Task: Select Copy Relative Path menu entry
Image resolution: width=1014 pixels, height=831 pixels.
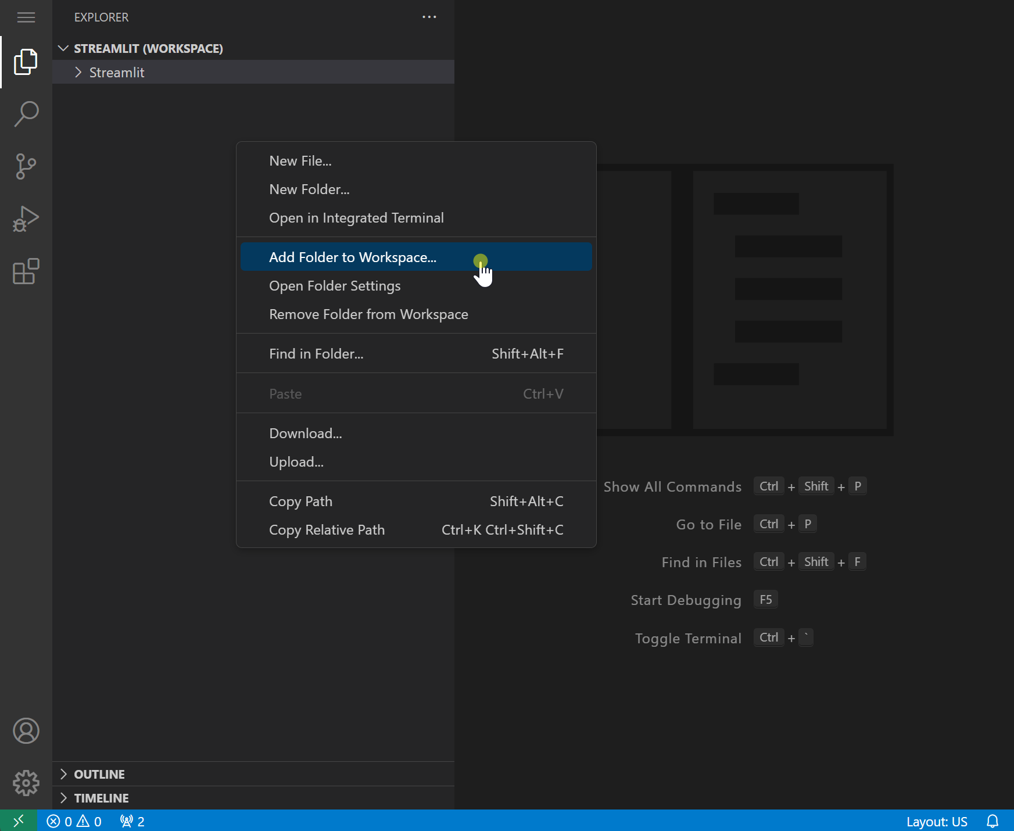Action: point(416,530)
